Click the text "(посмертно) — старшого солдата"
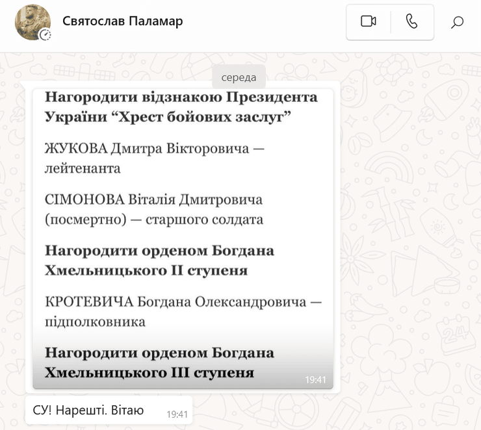Image resolution: width=481 pixels, height=430 pixels. (x=154, y=220)
